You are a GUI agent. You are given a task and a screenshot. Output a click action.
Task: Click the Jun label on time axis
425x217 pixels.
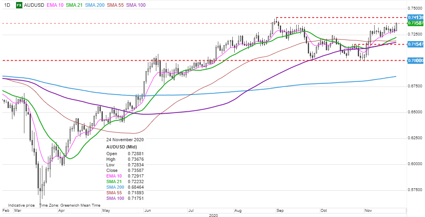pyautogui.click(x=147, y=209)
